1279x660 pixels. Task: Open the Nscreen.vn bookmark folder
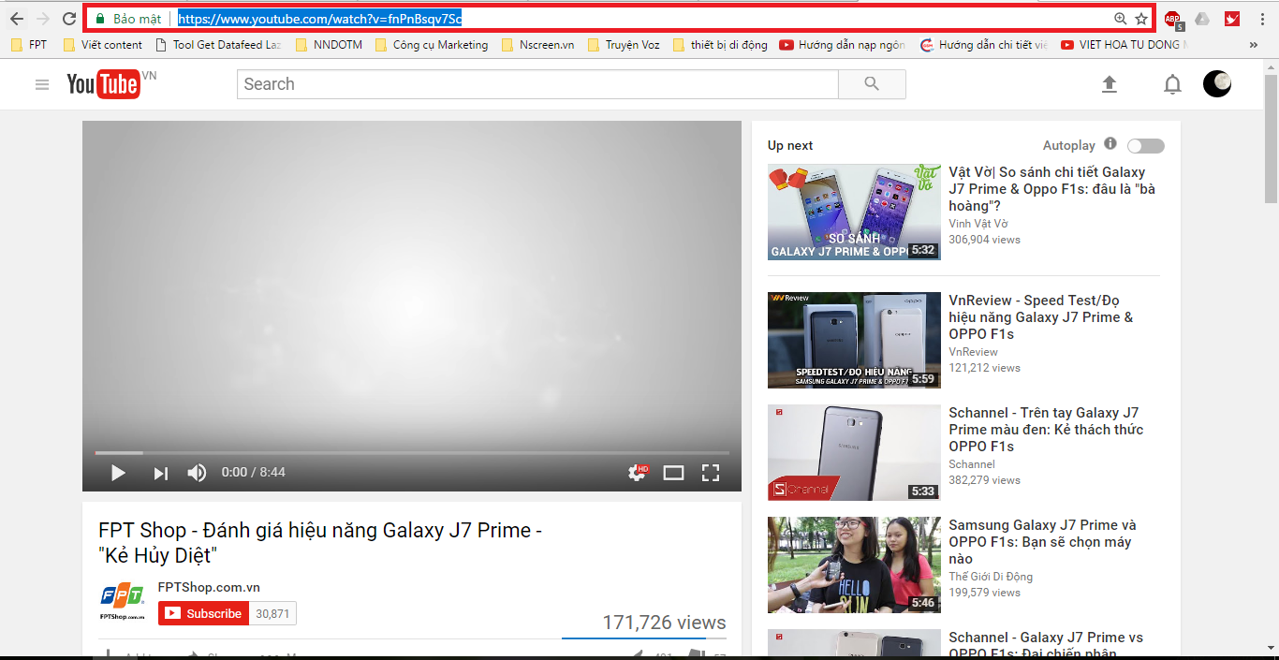click(538, 45)
